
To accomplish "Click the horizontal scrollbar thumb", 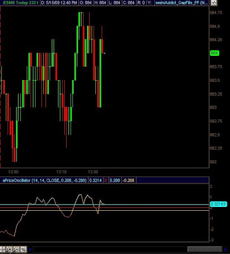I will [205, 249].
